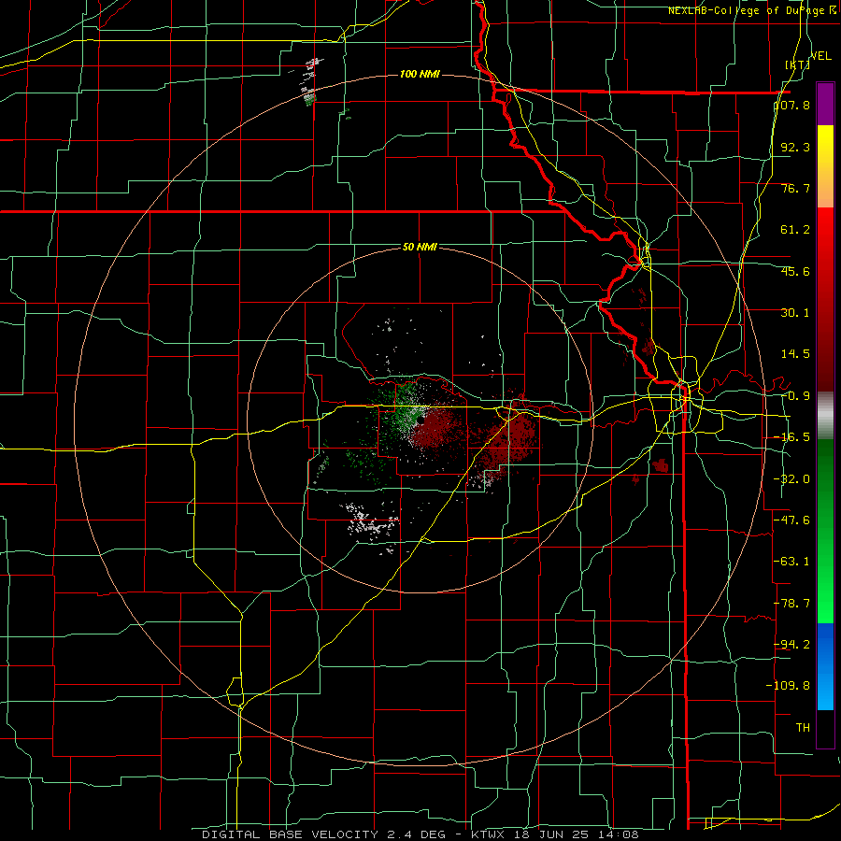
Task: Pick the blue segment of velocity scale
Action: pyautogui.click(x=825, y=666)
